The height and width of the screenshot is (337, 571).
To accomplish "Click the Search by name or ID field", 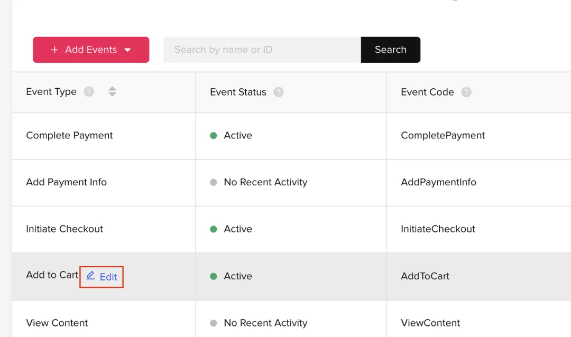I will point(262,50).
